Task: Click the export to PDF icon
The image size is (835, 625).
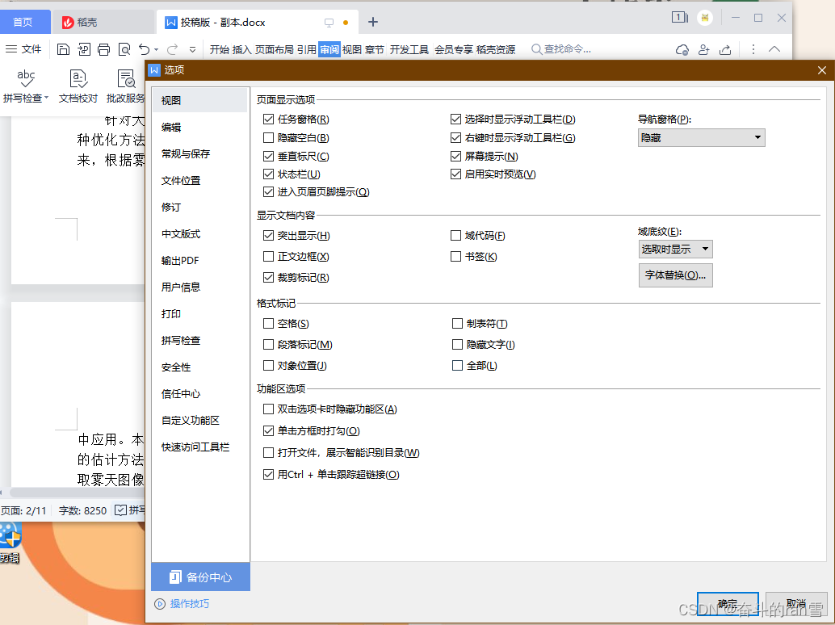Action: click(84, 49)
